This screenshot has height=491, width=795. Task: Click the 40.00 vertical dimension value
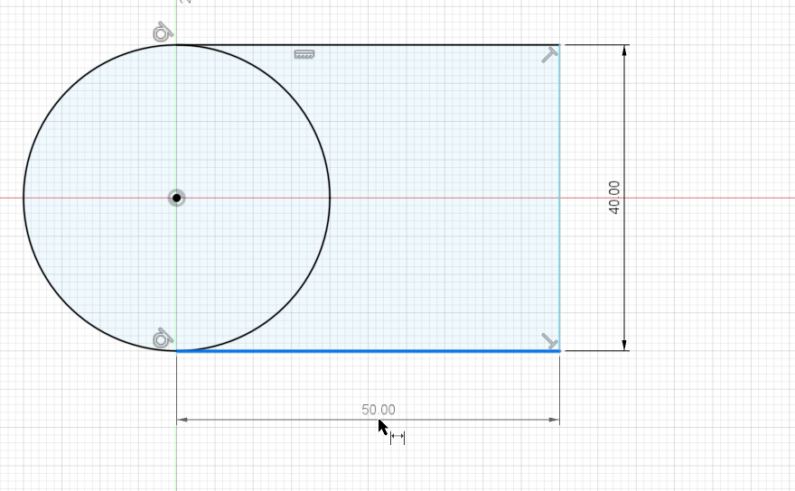[x=614, y=198]
